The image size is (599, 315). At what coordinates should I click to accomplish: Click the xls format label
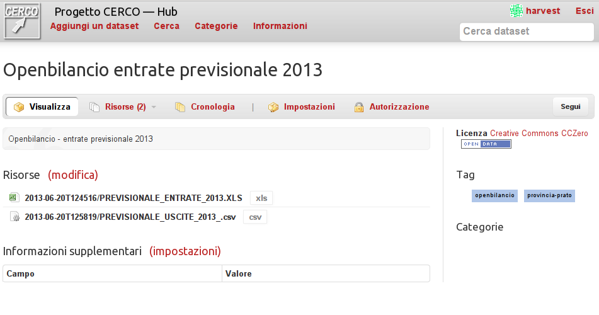point(261,198)
